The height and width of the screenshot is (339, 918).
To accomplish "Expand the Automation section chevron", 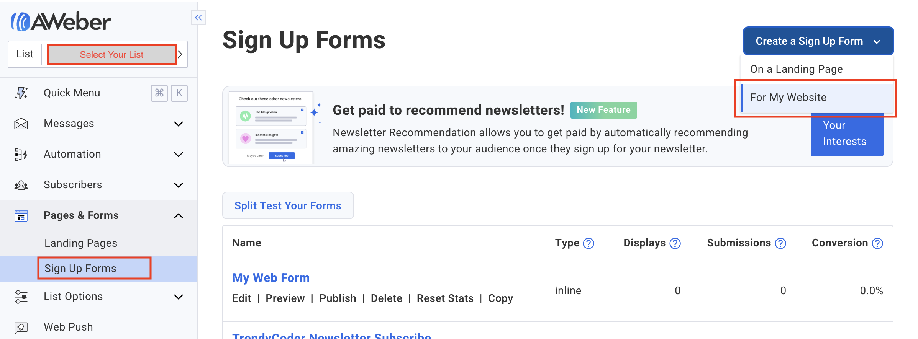I will (x=179, y=155).
